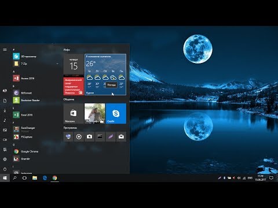Click the Windows Start button

[5, 178]
